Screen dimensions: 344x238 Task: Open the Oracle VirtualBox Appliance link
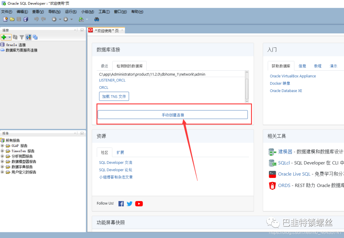[293, 76]
